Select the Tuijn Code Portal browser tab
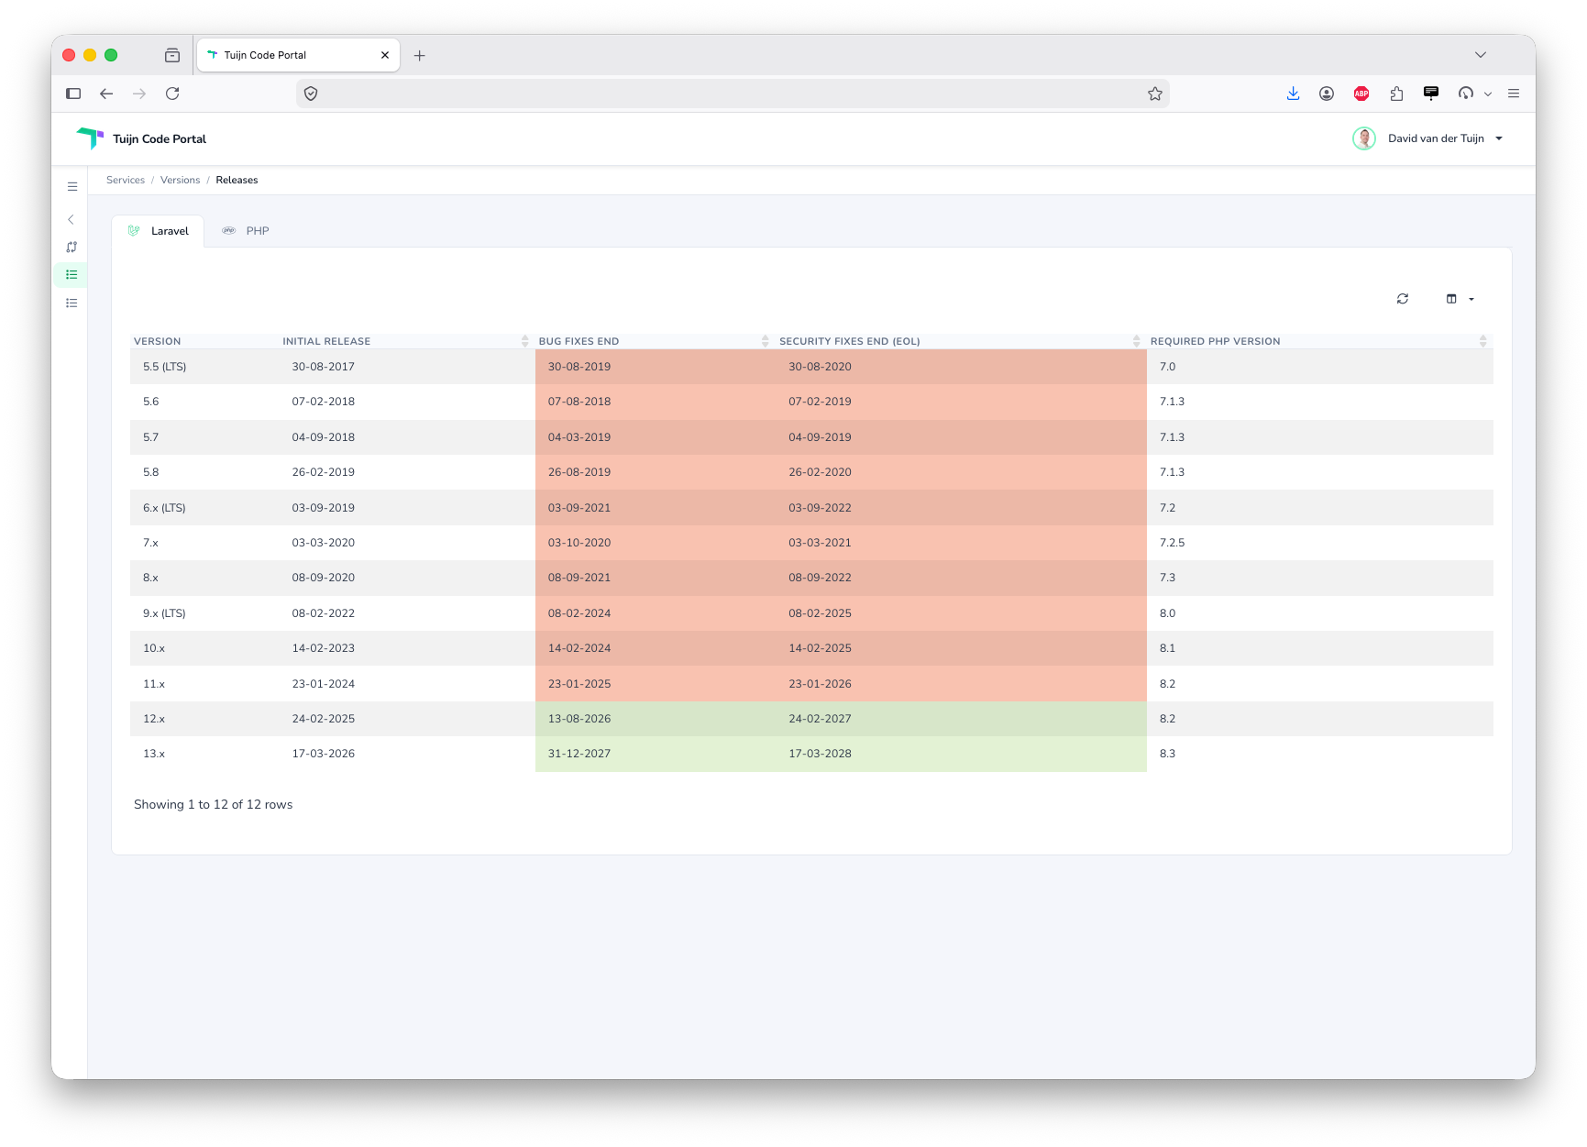The image size is (1587, 1147). coord(298,55)
